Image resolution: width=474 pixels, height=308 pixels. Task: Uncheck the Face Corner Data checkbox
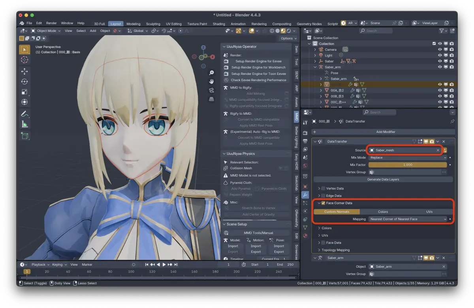coord(323,203)
